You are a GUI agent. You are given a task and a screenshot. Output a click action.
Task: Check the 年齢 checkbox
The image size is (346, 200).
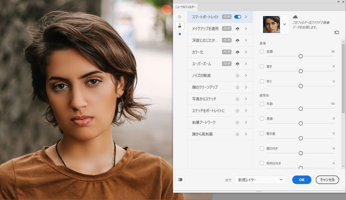tap(262, 104)
